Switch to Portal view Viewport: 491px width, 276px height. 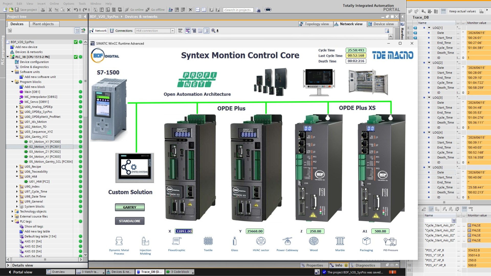click(20, 272)
